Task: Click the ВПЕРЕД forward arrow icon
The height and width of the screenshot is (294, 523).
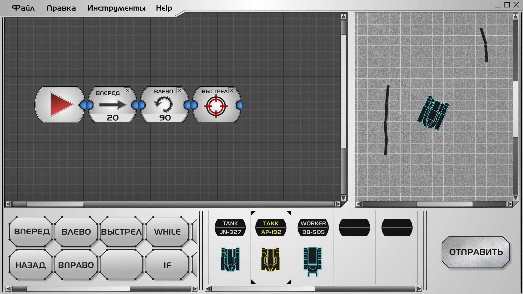Action: click(112, 105)
